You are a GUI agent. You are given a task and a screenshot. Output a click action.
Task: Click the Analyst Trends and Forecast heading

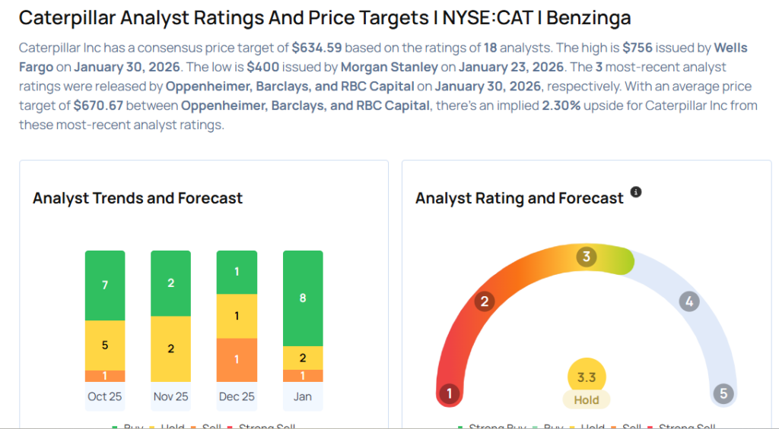click(138, 198)
